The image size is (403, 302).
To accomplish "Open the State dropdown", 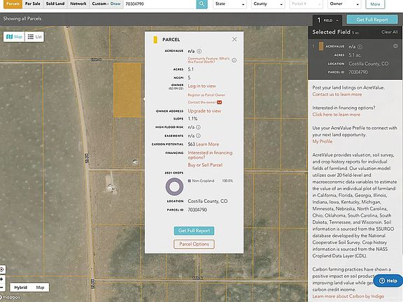I will coord(229,4).
